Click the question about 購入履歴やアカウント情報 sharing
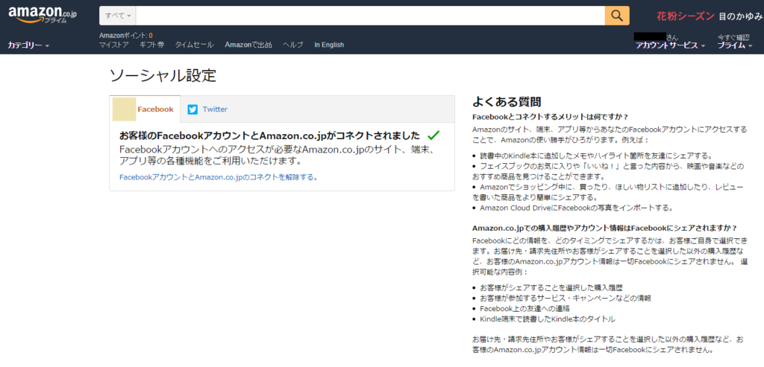 click(604, 228)
